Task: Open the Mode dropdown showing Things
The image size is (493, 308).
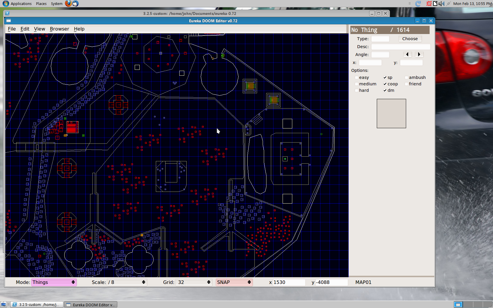Action: click(x=54, y=282)
